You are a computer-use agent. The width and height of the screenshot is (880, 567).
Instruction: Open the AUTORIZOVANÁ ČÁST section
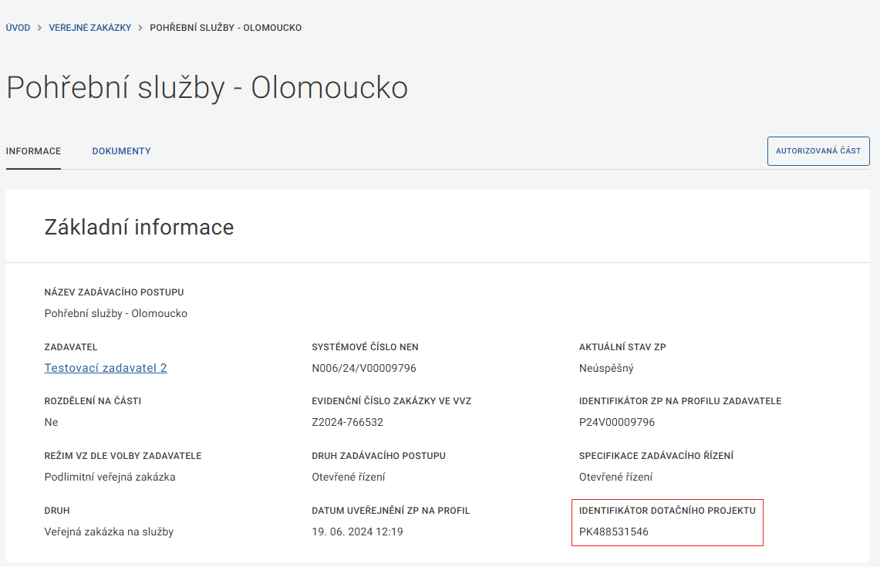818,150
